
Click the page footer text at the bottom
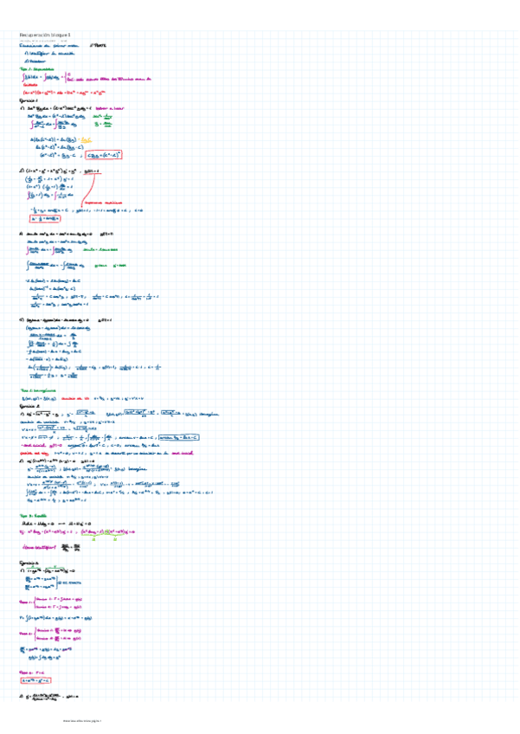click(82, 721)
